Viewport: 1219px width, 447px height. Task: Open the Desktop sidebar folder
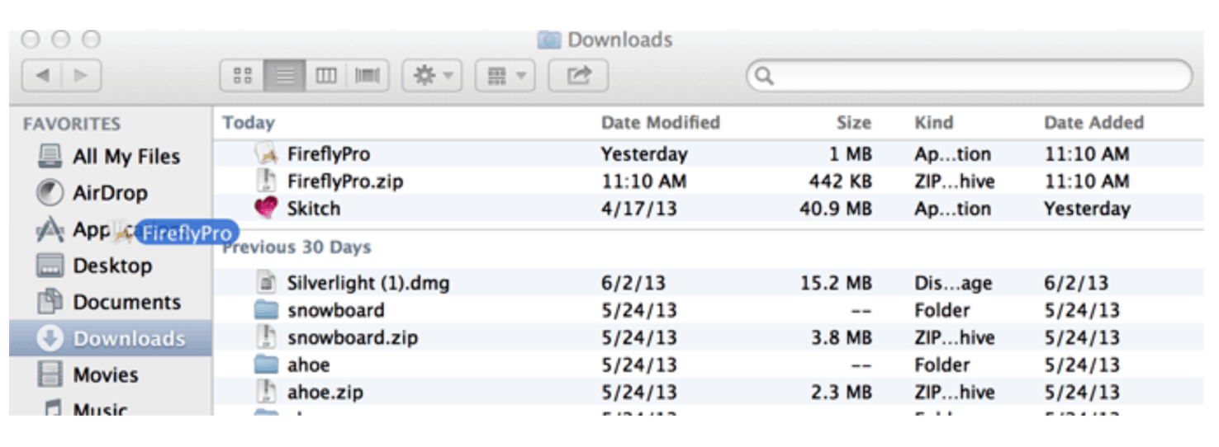click(x=111, y=266)
